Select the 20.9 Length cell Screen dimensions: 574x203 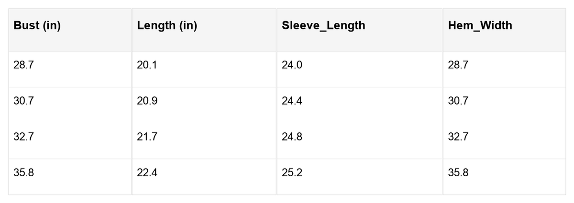pyautogui.click(x=204, y=105)
